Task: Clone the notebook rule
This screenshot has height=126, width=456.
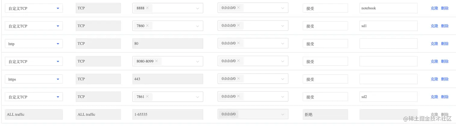Action: pos(434,8)
